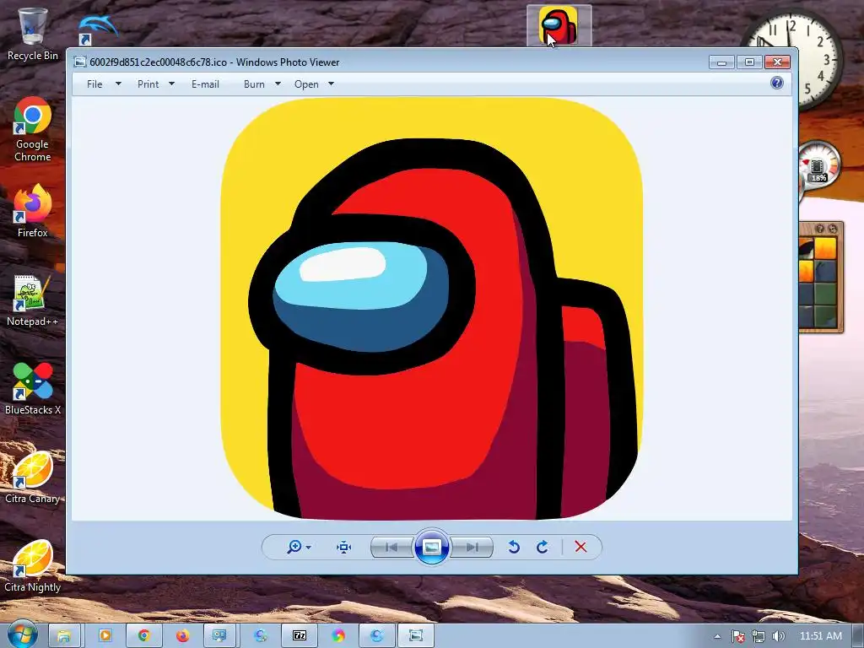Open the Burn menu

click(x=254, y=84)
